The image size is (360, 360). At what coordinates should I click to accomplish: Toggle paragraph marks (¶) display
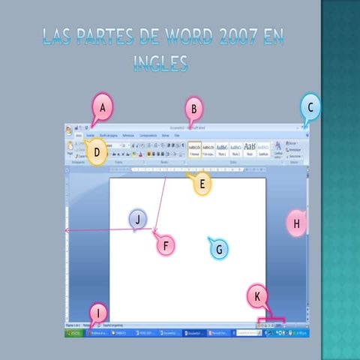(182, 145)
